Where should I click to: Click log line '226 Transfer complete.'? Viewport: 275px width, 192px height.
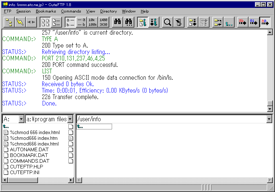pyautogui.click(x=70, y=97)
